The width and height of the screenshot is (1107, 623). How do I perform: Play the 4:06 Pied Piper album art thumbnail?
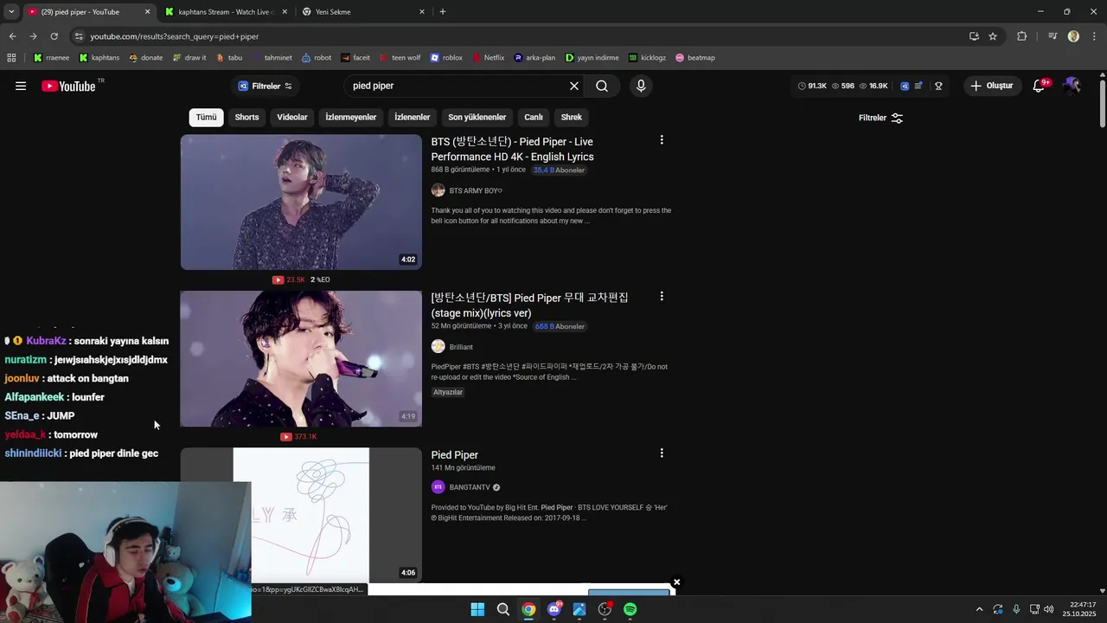(x=301, y=515)
